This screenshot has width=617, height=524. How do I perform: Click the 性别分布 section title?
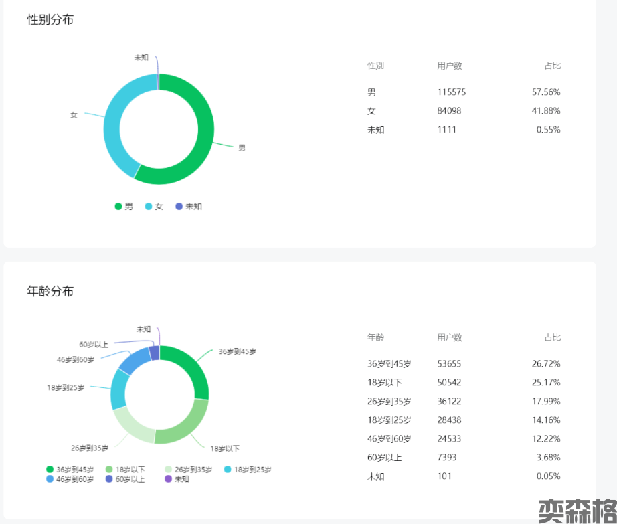click(50, 20)
